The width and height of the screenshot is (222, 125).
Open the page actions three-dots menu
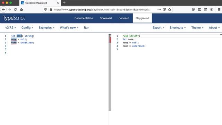point(159,9)
